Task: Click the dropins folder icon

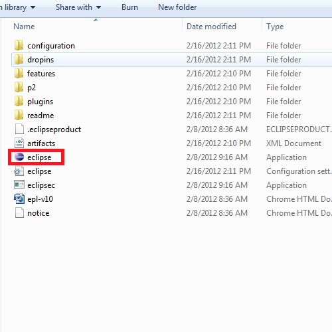Action: 19,59
